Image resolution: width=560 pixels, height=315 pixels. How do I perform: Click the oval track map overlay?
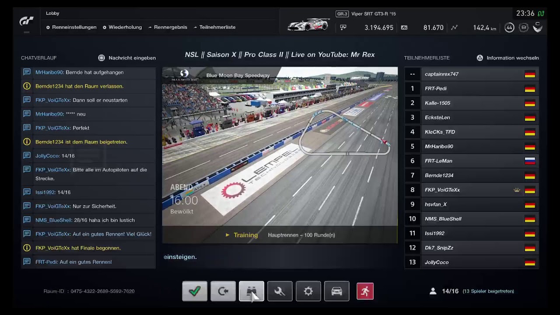pos(344,133)
